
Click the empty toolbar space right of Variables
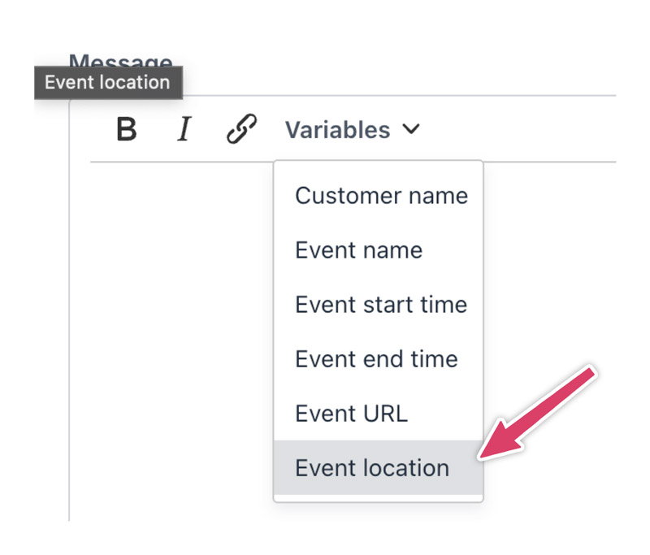520,130
